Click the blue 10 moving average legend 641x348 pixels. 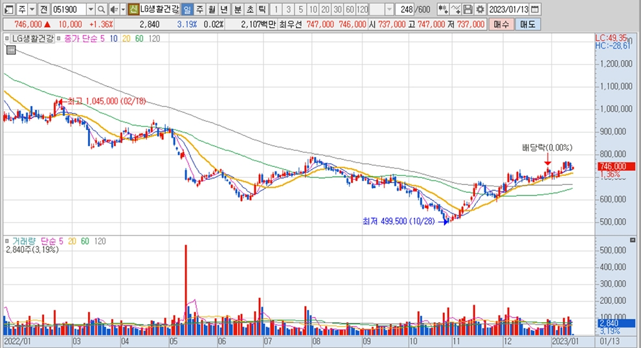pyautogui.click(x=113, y=38)
